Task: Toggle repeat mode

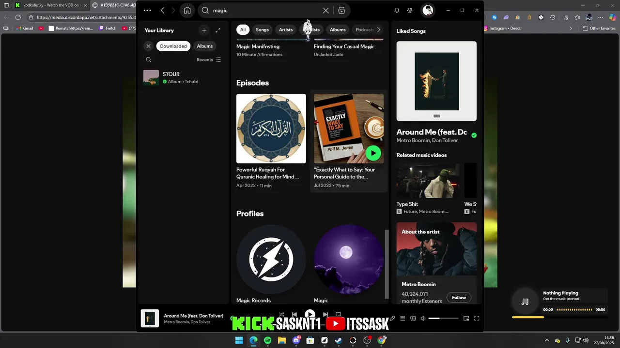Action: (339, 315)
